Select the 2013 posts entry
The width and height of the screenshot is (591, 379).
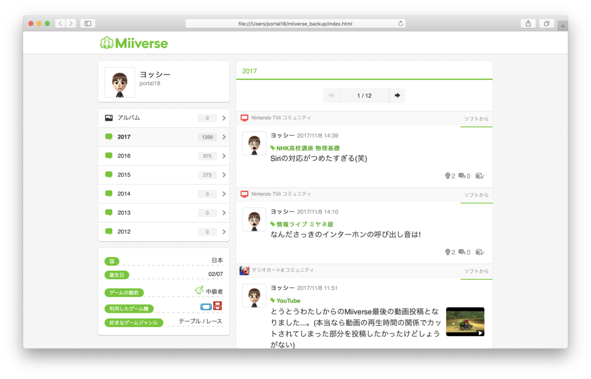pyautogui.click(x=164, y=213)
